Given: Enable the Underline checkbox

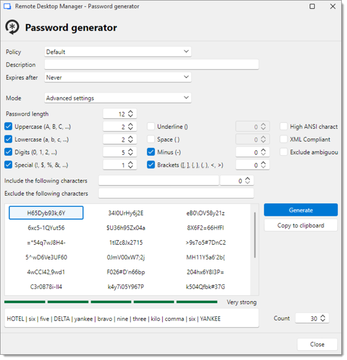Looking at the screenshot, I should [151, 127].
